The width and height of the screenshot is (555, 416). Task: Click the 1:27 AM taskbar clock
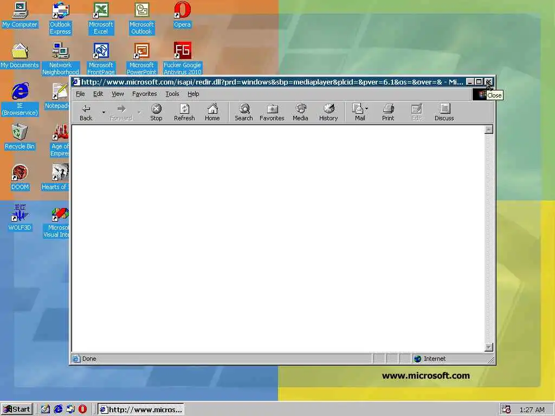(532, 409)
